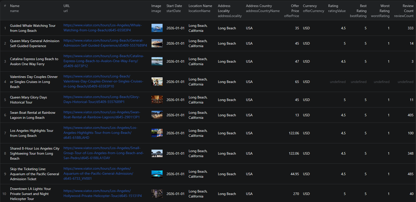Viewport: 416px width, 202px height.
Task: Click the Review Count column header
Action: [404, 11]
